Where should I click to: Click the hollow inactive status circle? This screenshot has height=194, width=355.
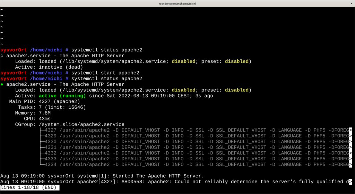pyautogui.click(x=2, y=56)
